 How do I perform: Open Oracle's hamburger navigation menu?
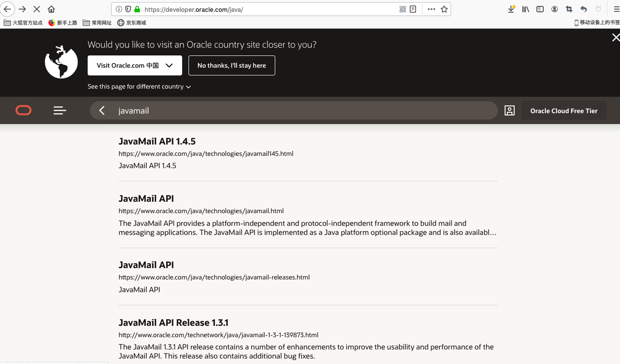click(60, 110)
